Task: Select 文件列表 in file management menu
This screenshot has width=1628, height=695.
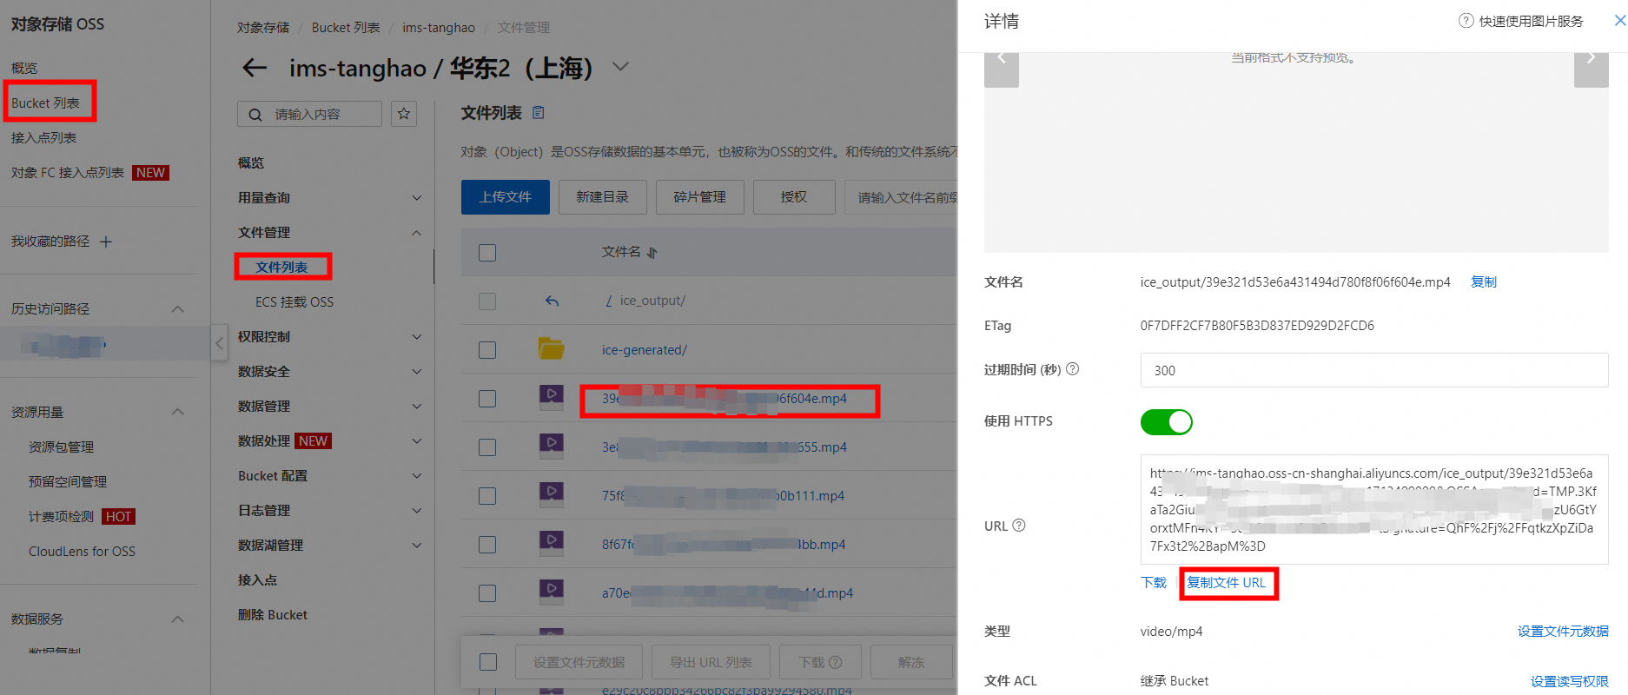Action: (281, 267)
